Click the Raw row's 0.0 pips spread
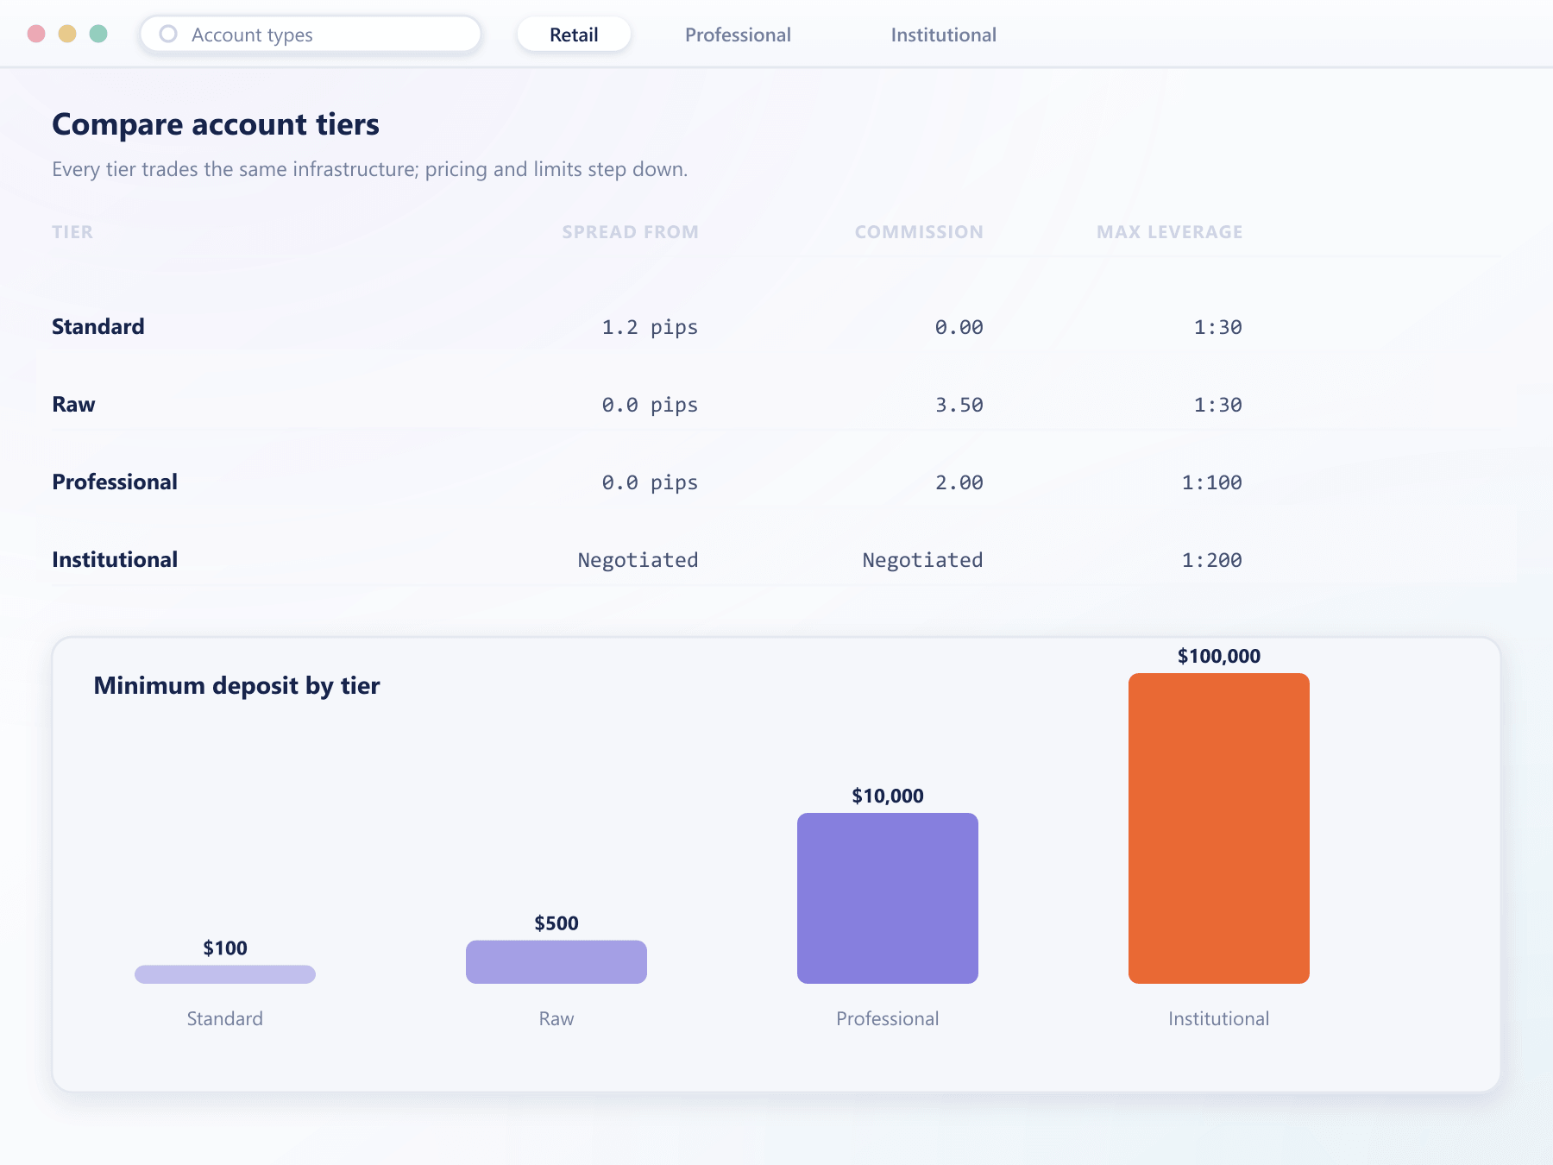The height and width of the screenshot is (1165, 1553). (650, 405)
